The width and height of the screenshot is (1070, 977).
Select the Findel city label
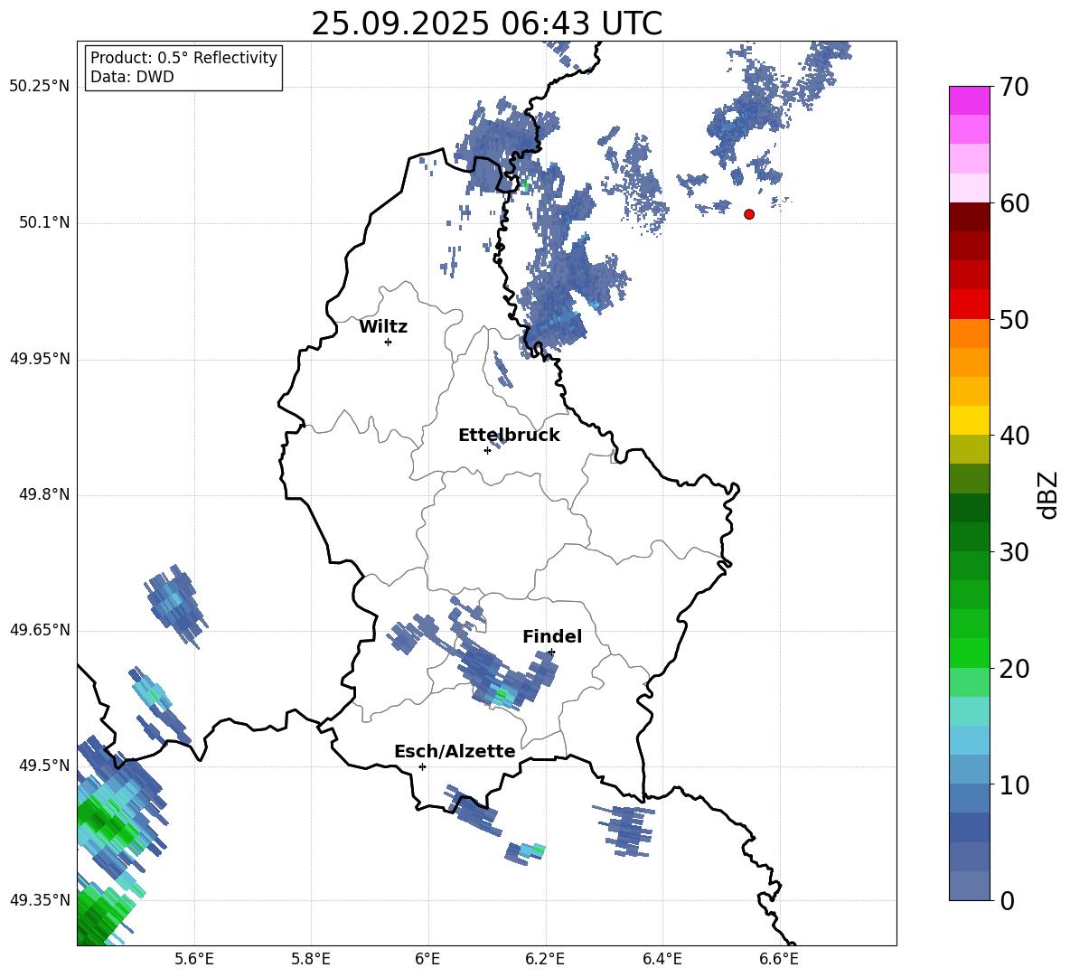coord(552,636)
